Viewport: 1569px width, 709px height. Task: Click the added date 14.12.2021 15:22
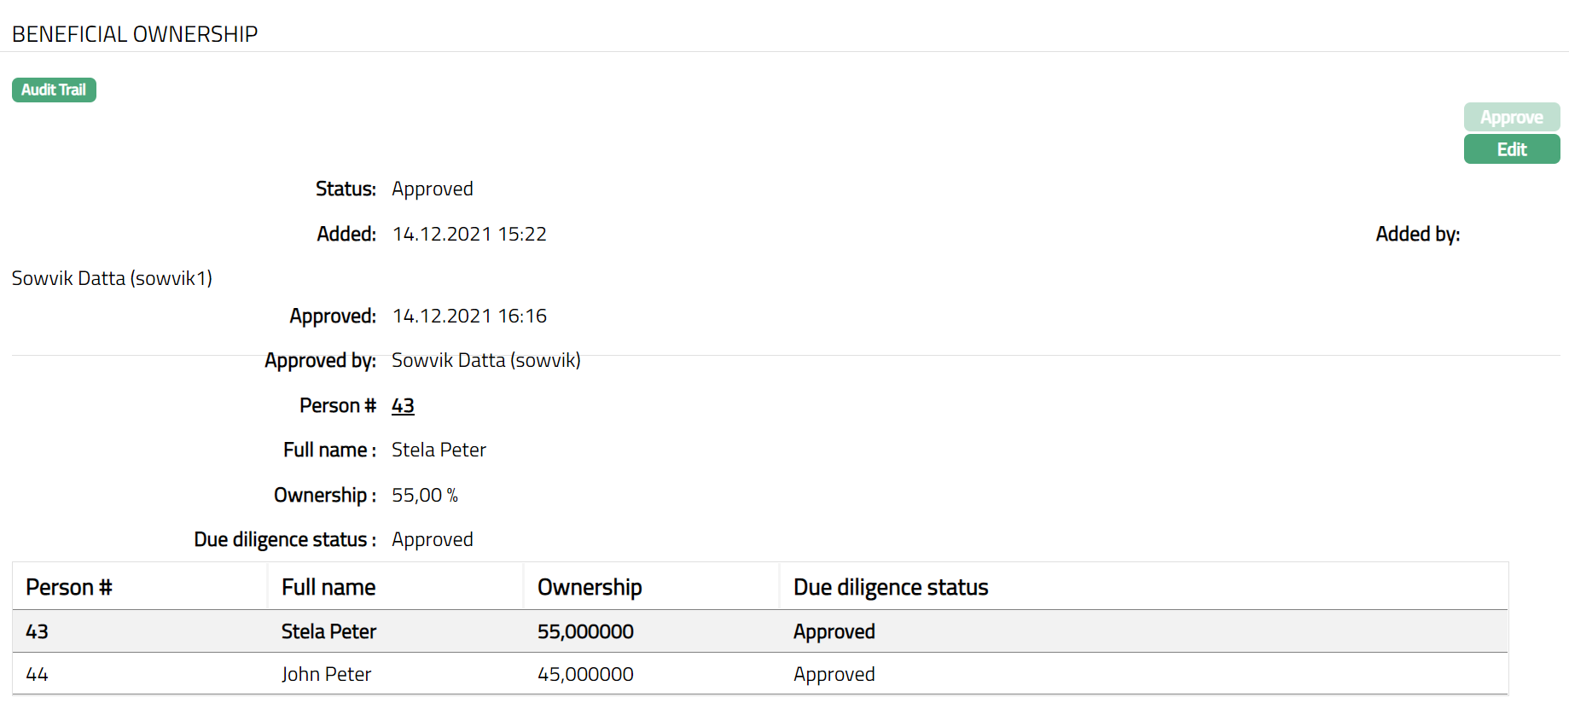[x=469, y=234]
